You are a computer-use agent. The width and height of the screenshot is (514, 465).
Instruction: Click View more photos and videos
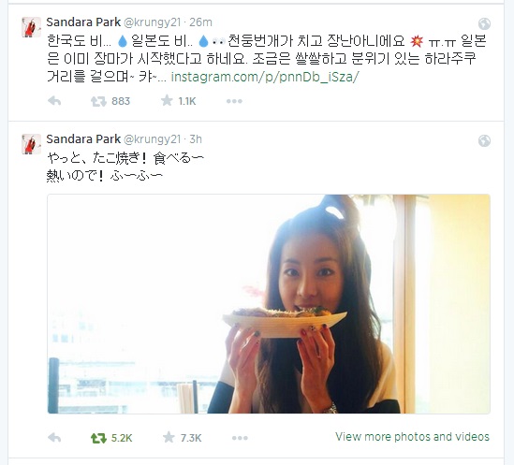click(x=412, y=437)
